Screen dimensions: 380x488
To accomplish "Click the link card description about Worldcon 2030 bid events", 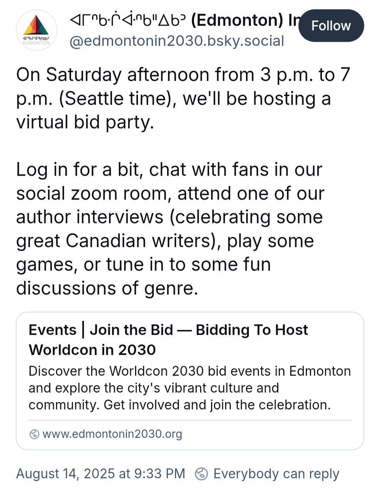I will point(190,388).
